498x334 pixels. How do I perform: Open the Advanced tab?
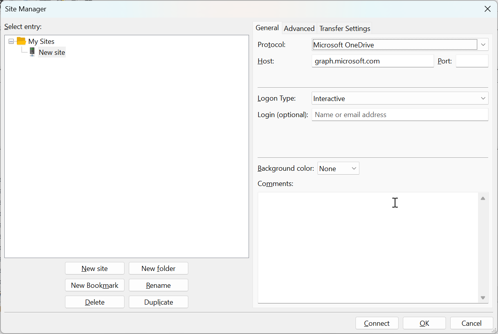(299, 29)
